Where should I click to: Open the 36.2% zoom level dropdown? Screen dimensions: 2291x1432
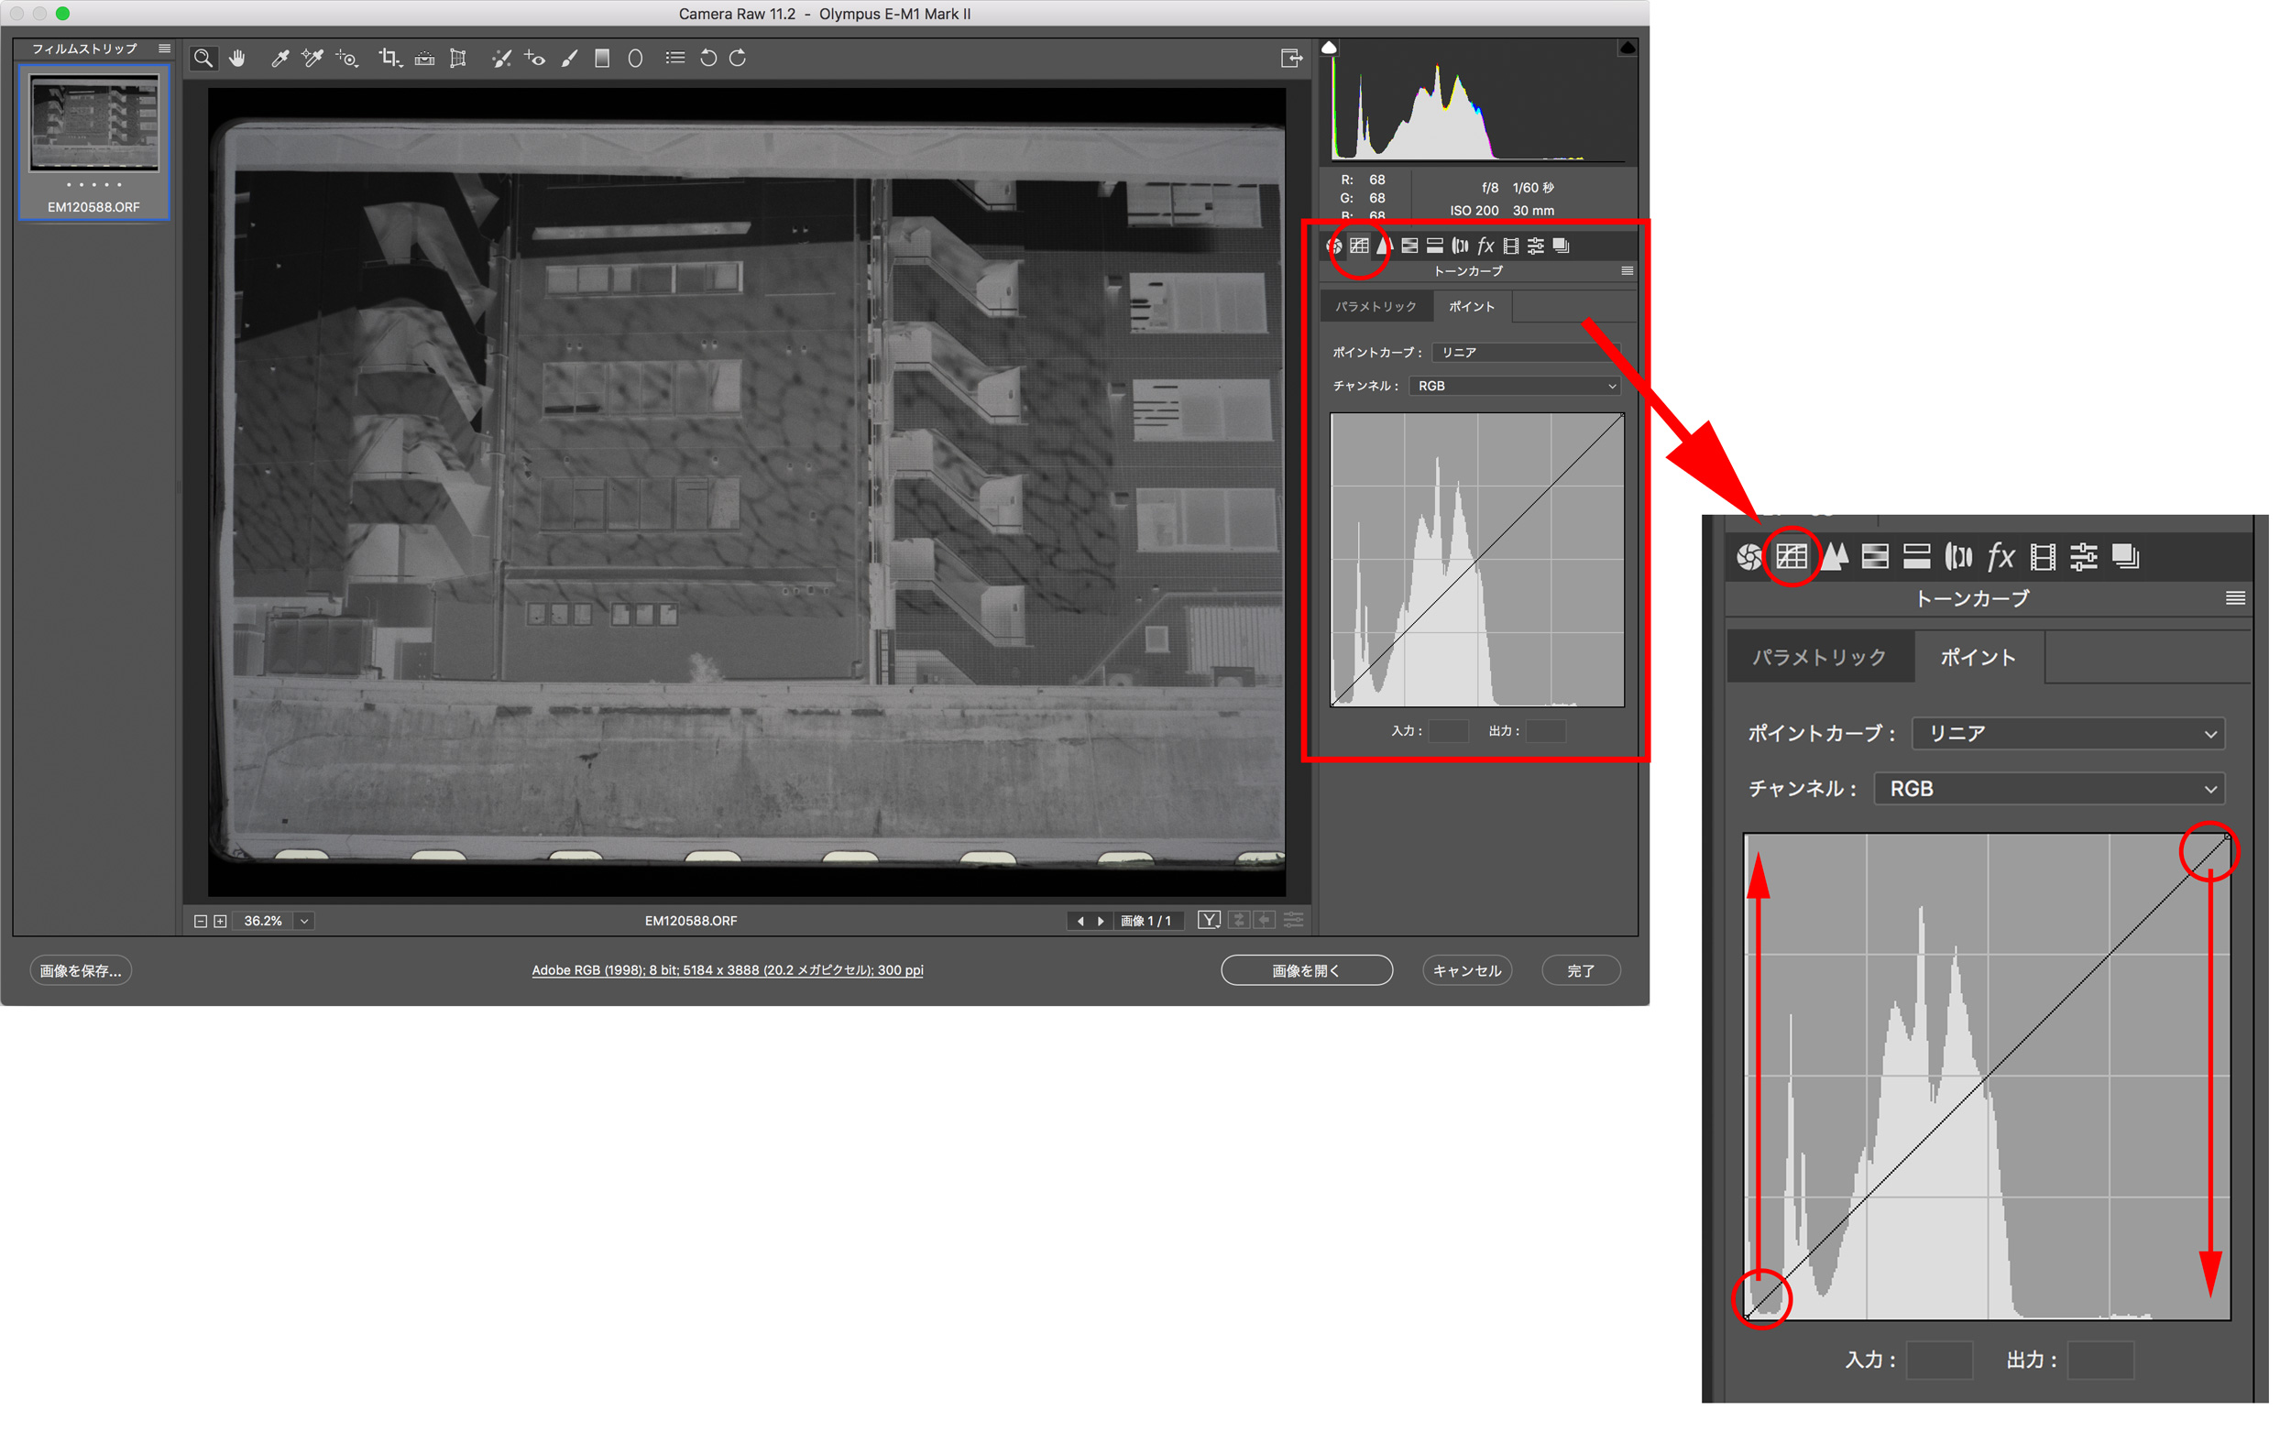[304, 922]
